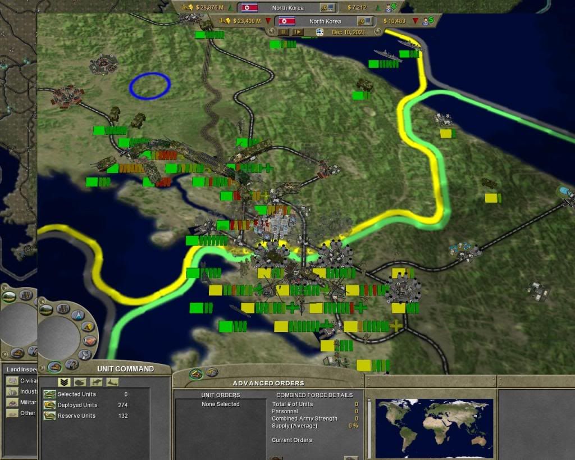The width and height of the screenshot is (575, 460).
Task: Click the $10,483 value in the front bar
Action: (x=394, y=21)
